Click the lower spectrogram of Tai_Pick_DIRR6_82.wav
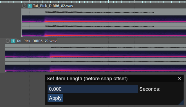This screenshot has width=186, height=107. tap(104, 33)
